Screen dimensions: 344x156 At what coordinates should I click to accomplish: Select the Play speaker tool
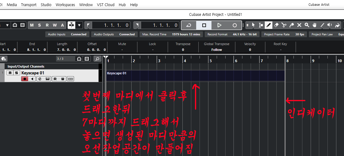tap(330, 25)
